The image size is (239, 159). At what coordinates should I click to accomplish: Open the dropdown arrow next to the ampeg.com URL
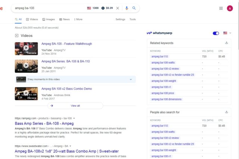click(74, 118)
